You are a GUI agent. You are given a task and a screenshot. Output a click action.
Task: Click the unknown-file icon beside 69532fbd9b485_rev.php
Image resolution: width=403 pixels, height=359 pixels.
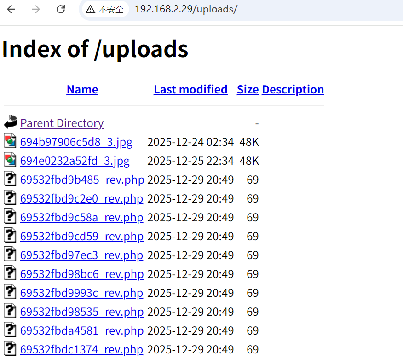point(10,179)
